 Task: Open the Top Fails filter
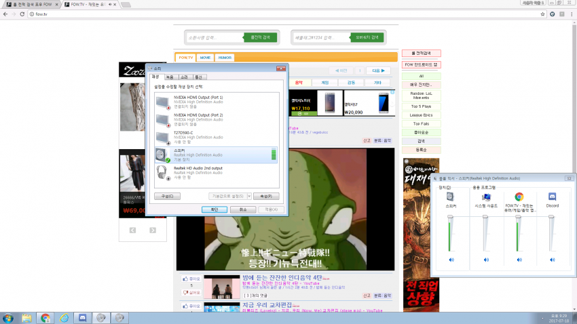pyautogui.click(x=422, y=124)
